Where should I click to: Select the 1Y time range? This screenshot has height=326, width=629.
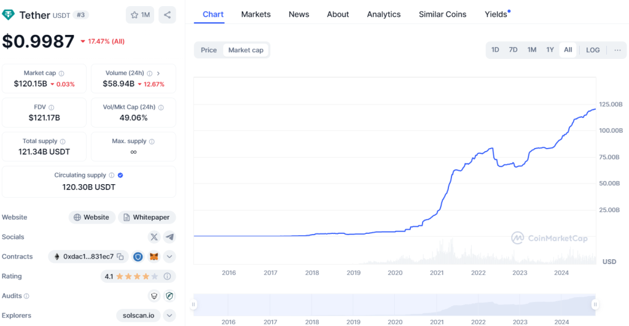[x=550, y=50]
